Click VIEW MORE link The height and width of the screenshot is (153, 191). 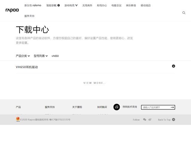pyautogui.click(x=95, y=83)
